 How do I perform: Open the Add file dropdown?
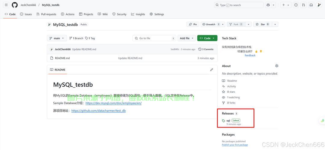[187, 38]
